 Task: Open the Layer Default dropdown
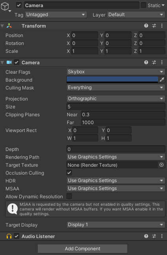pyautogui.click(x=136, y=15)
